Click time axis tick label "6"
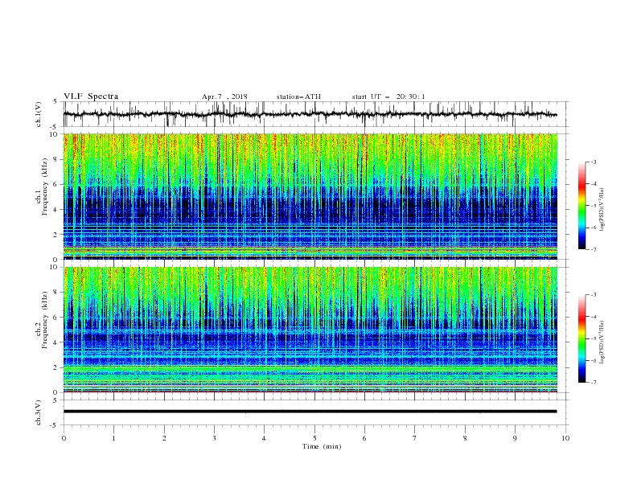This screenshot has height=492, width=637. pyautogui.click(x=364, y=438)
